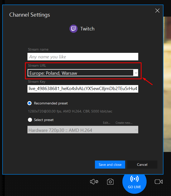Take a snapshot with camera icon

click(110, 182)
